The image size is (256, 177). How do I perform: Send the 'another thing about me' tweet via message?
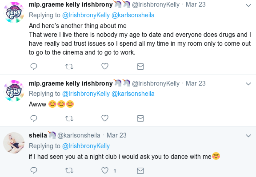pyautogui.click(x=140, y=67)
